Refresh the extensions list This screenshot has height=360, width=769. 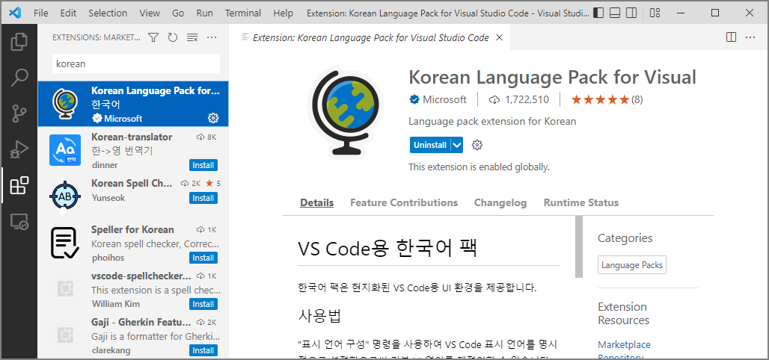(173, 37)
